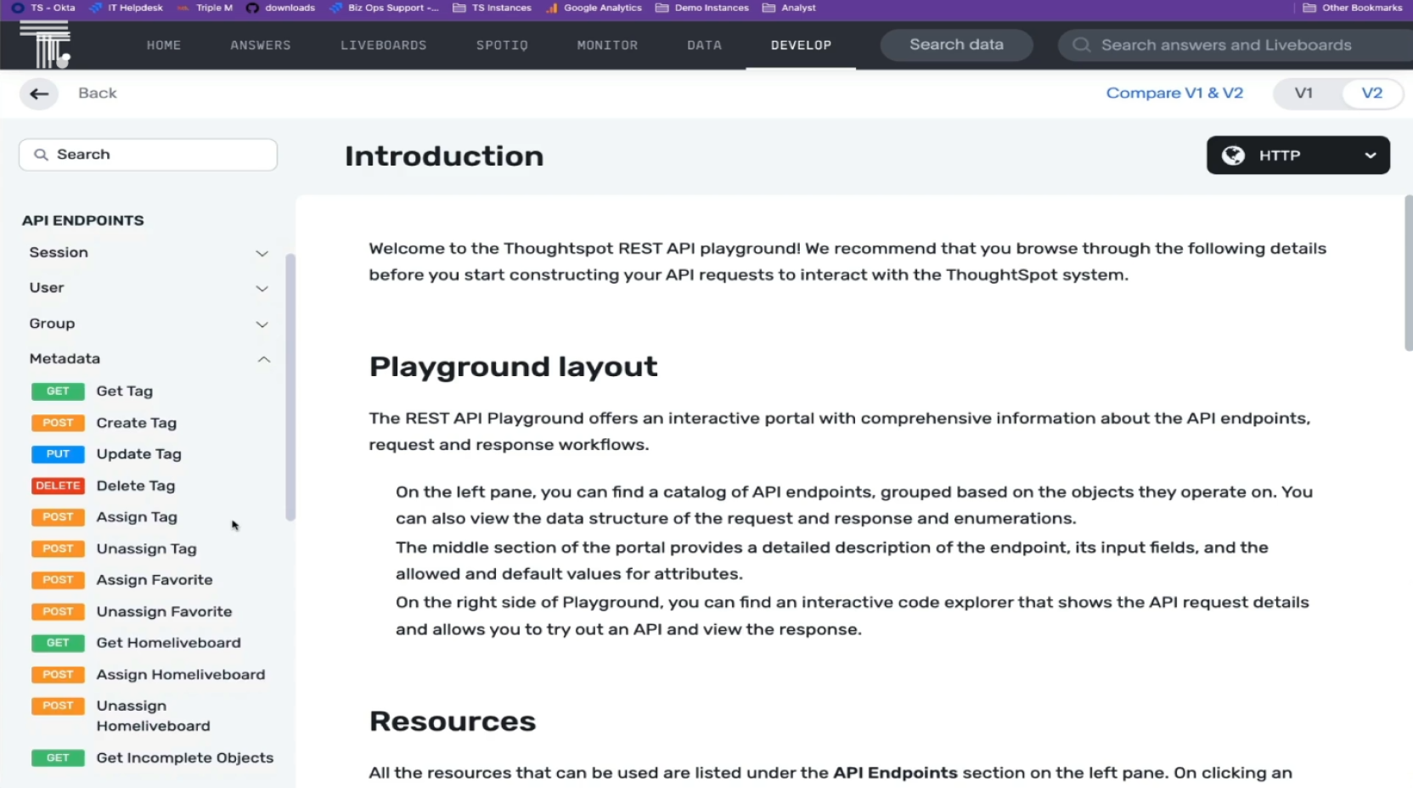Click the endpoint Search input field

point(148,155)
